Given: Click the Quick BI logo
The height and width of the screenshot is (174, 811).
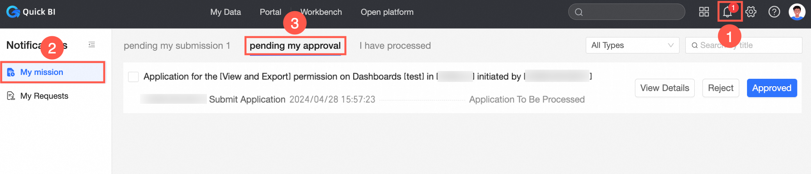Looking at the screenshot, I should tap(31, 12).
